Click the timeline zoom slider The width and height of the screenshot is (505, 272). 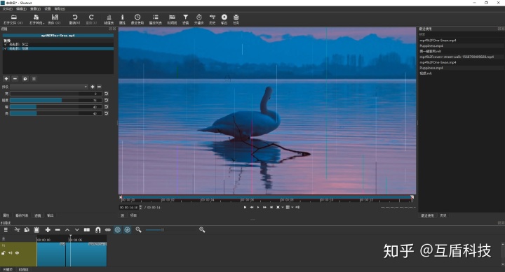click(x=155, y=230)
